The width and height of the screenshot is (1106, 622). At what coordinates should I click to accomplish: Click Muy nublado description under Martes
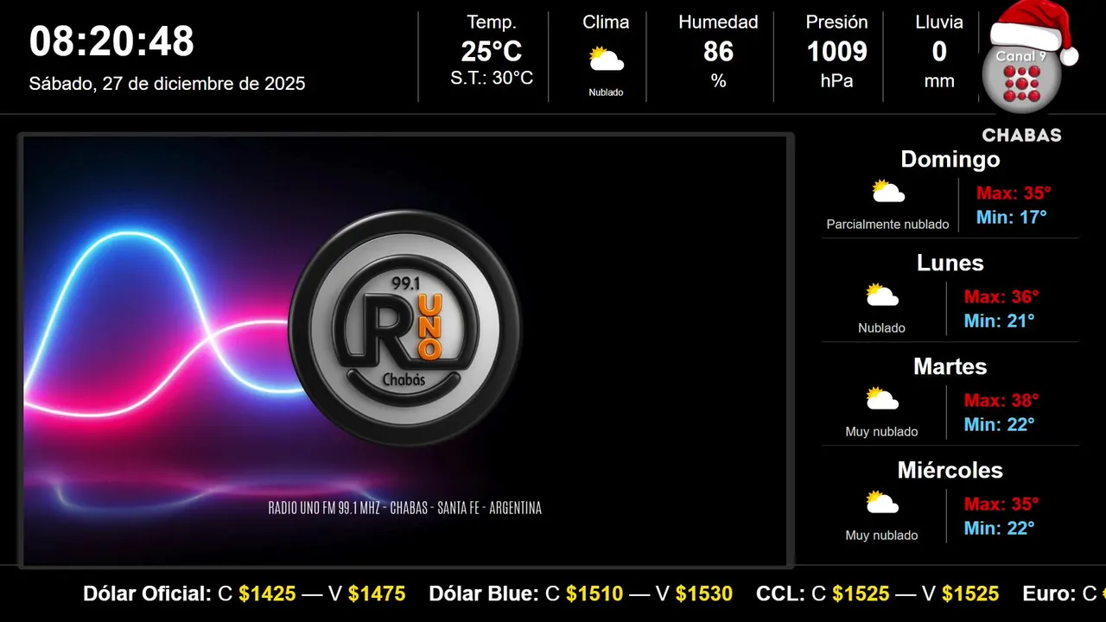(x=882, y=432)
